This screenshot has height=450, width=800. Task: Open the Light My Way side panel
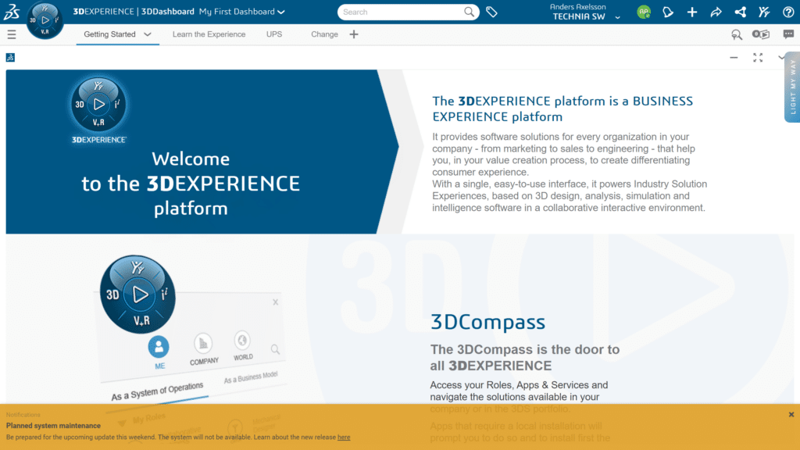(x=792, y=87)
